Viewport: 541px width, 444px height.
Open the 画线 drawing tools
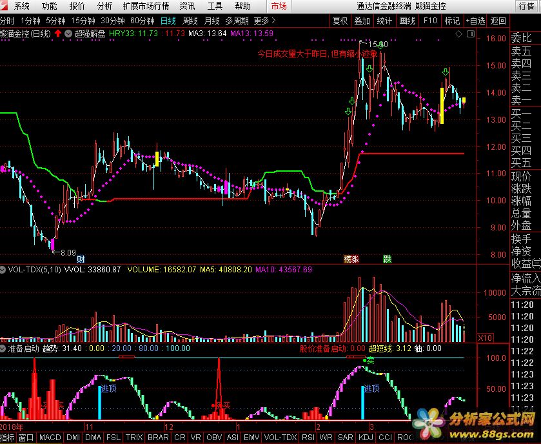click(407, 21)
